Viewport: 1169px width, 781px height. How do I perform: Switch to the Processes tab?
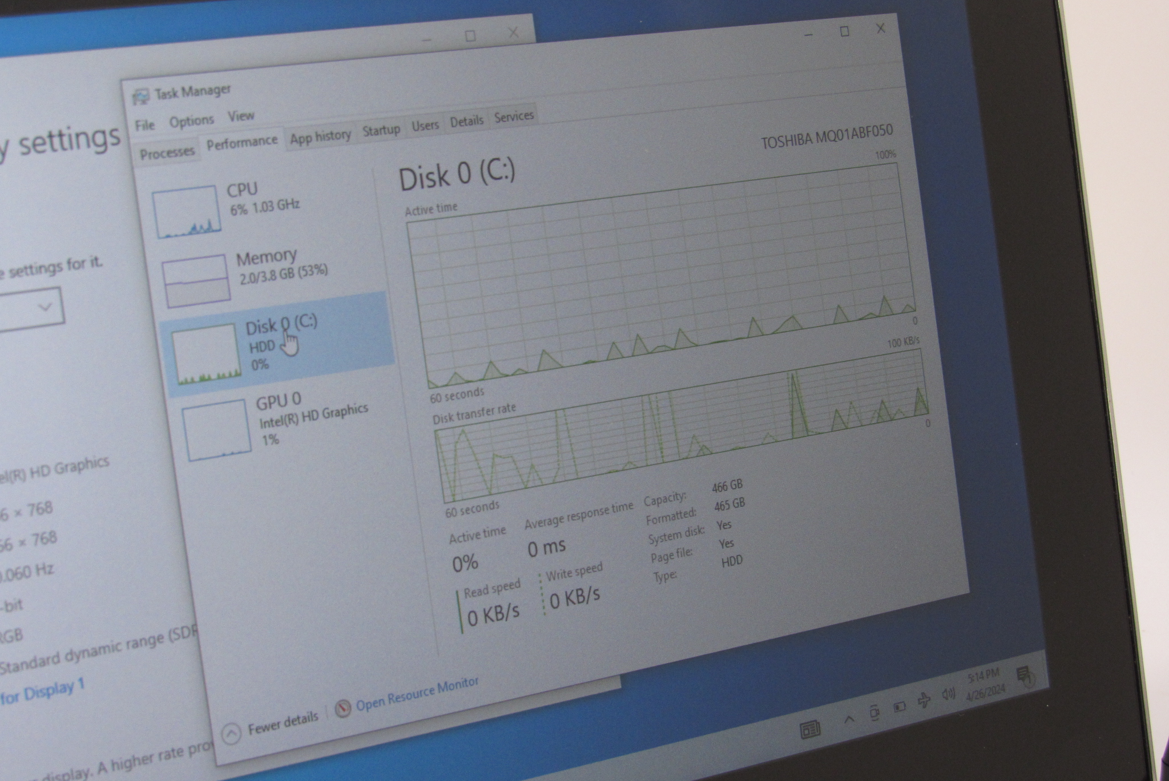[x=167, y=153]
